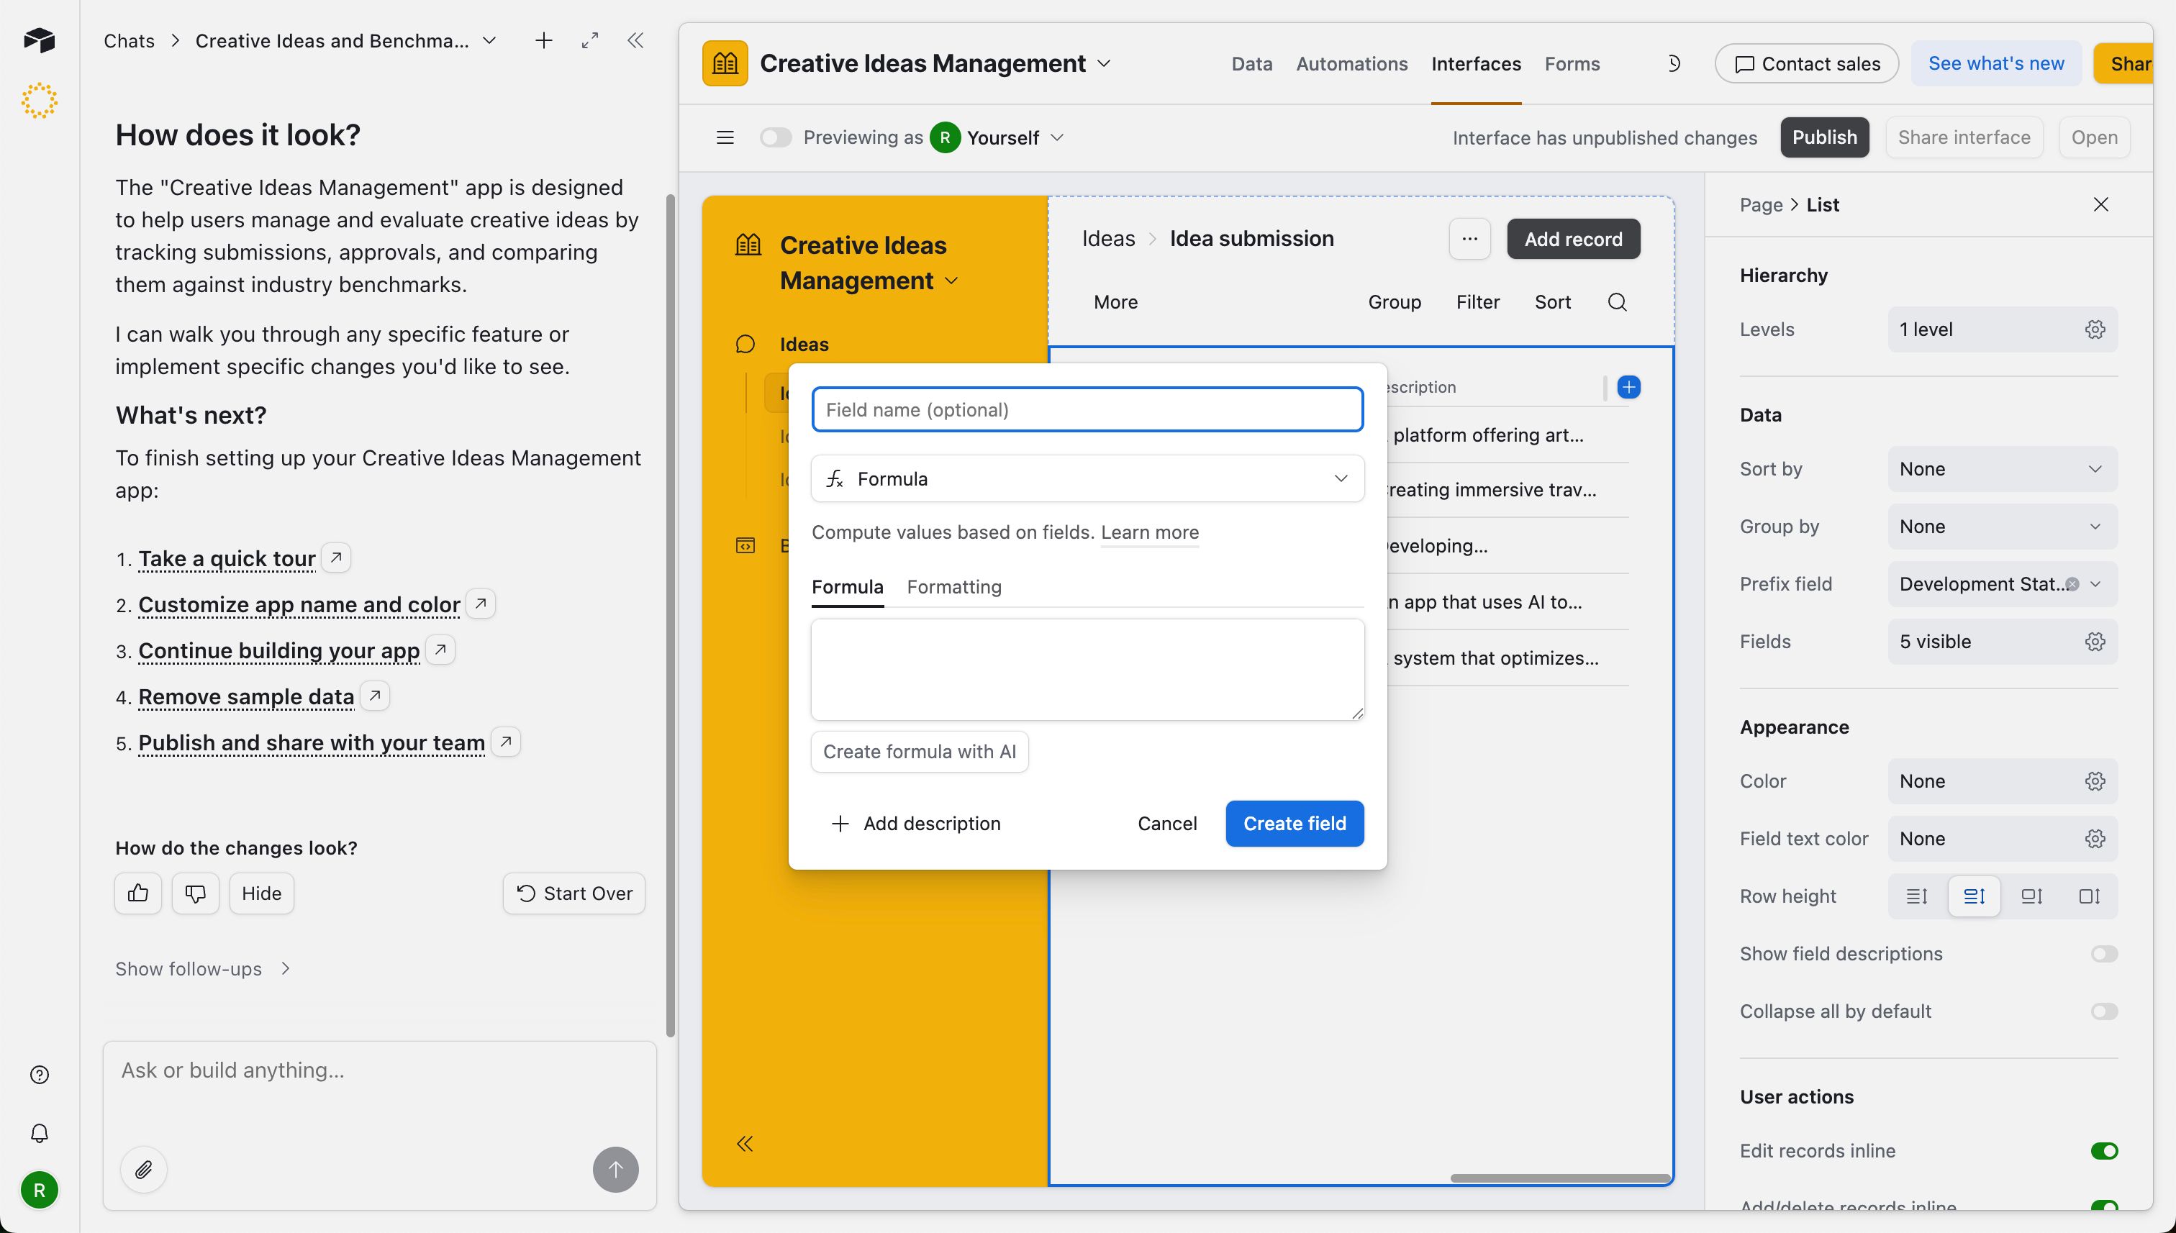2176x1233 pixels.
Task: Expand Show follow-ups
Action: [202, 969]
